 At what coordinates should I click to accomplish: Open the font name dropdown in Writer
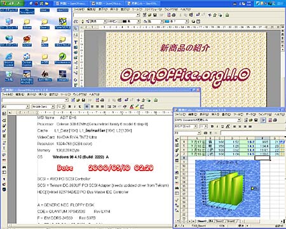coord(53,106)
